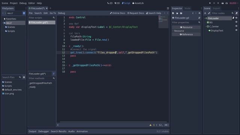Go to previous edited object in Inspector
240x135 pixels.
click(x=193, y=13)
